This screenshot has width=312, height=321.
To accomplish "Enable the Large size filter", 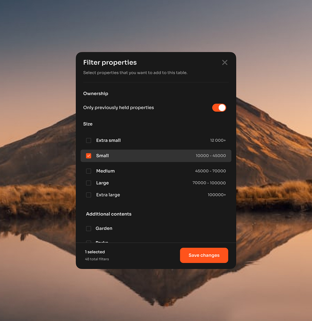I will (88, 183).
